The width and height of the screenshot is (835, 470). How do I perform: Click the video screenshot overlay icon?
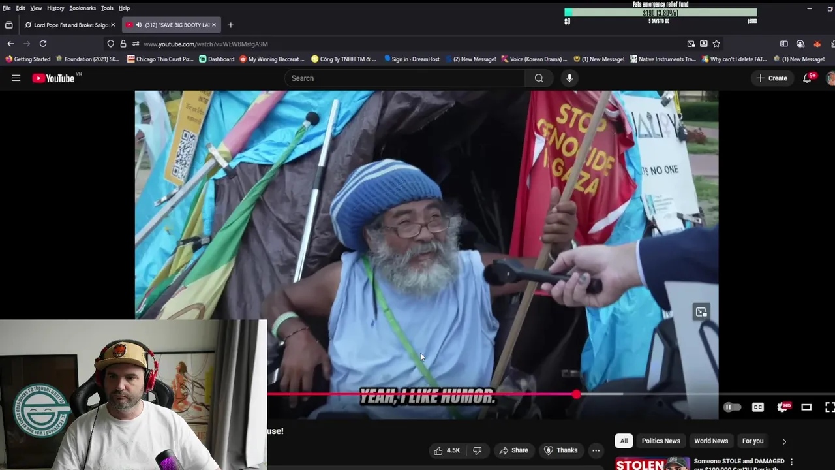click(x=701, y=312)
